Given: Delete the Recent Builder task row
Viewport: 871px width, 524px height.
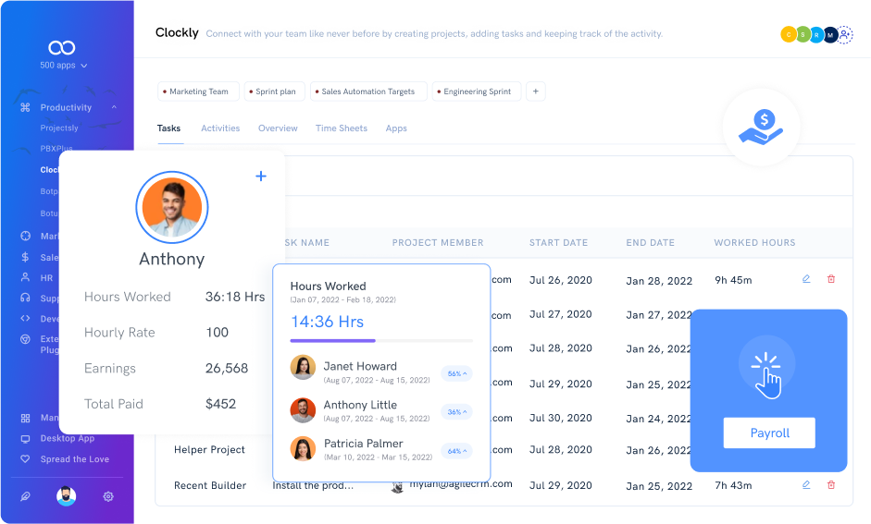Looking at the screenshot, I should 830,484.
